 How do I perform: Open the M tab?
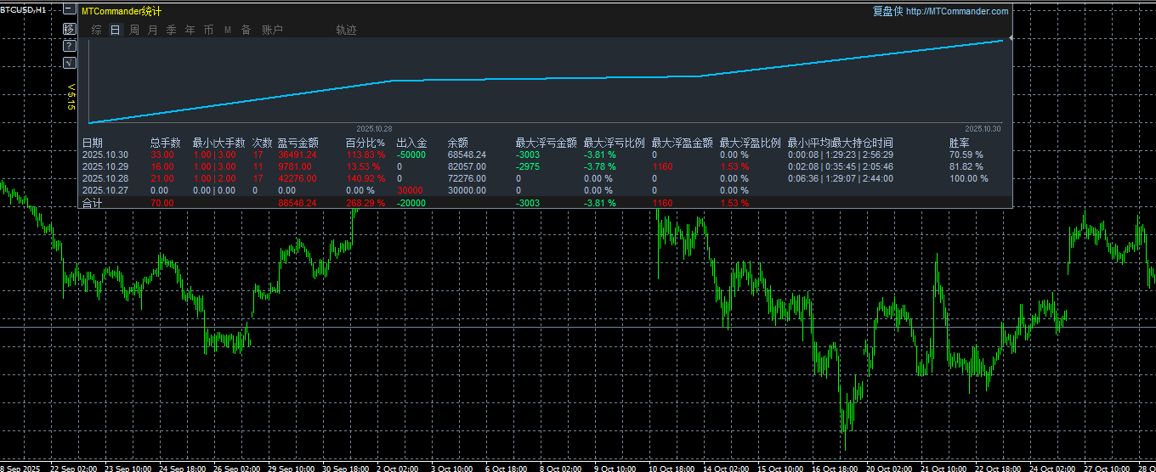(227, 30)
